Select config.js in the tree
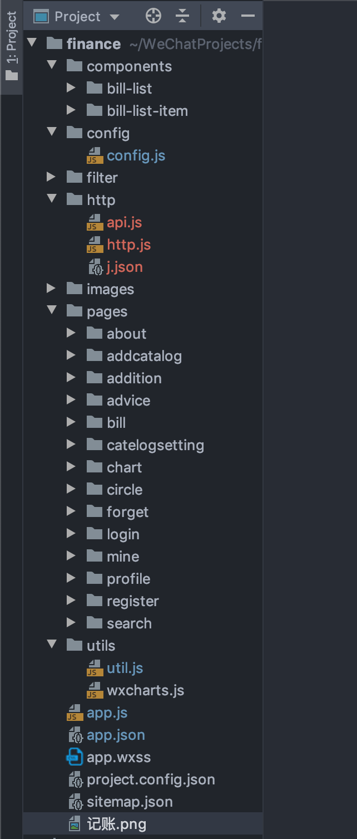This screenshot has width=357, height=839. point(136,155)
